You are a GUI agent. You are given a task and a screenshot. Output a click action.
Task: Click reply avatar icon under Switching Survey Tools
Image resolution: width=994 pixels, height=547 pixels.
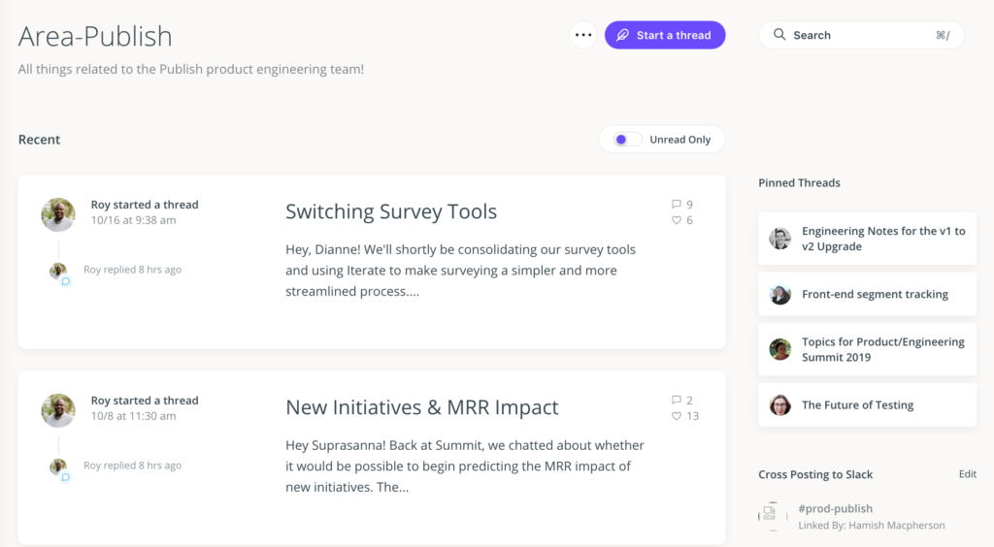point(59,273)
